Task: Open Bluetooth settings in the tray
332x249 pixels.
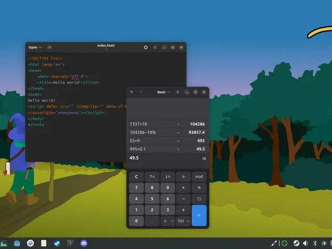Action: [x=315, y=243]
